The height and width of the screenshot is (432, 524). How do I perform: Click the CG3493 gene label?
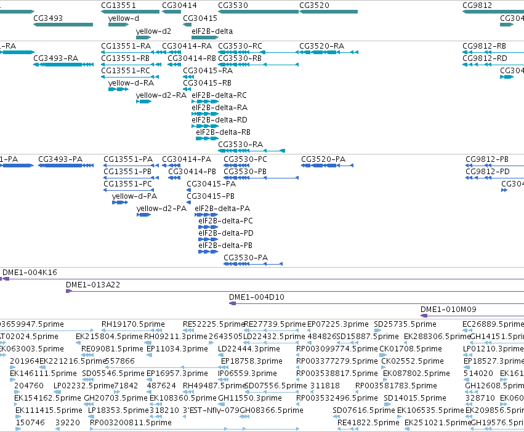48,18
